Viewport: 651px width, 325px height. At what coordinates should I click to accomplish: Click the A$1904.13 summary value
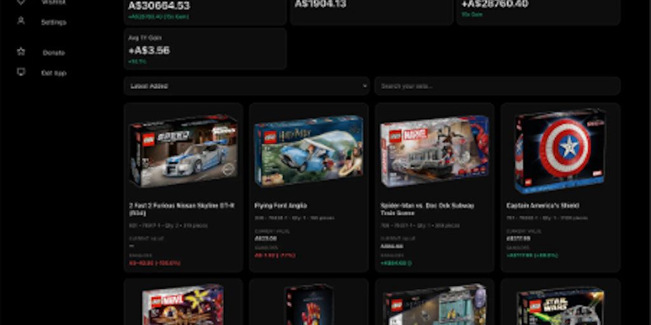tap(320, 4)
